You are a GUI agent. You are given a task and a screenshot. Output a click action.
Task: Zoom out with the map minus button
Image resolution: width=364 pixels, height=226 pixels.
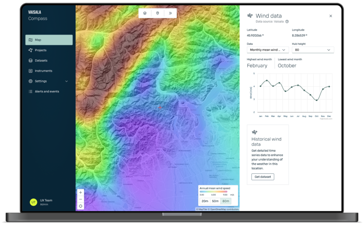point(80,199)
